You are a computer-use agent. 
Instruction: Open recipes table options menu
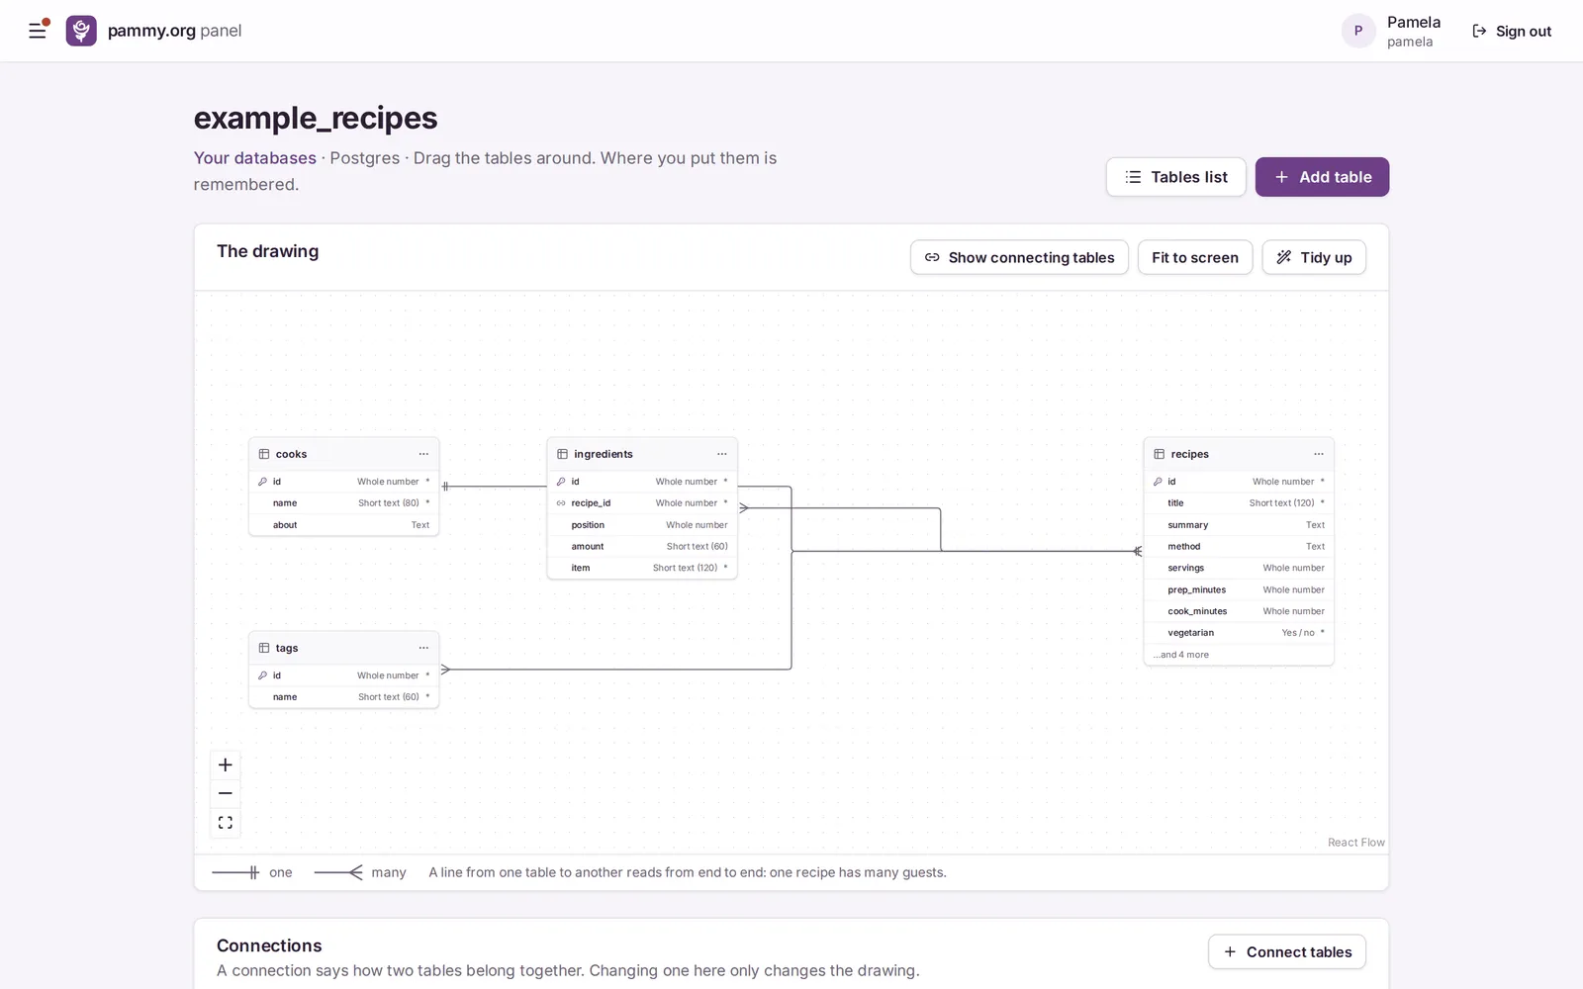(x=1319, y=454)
